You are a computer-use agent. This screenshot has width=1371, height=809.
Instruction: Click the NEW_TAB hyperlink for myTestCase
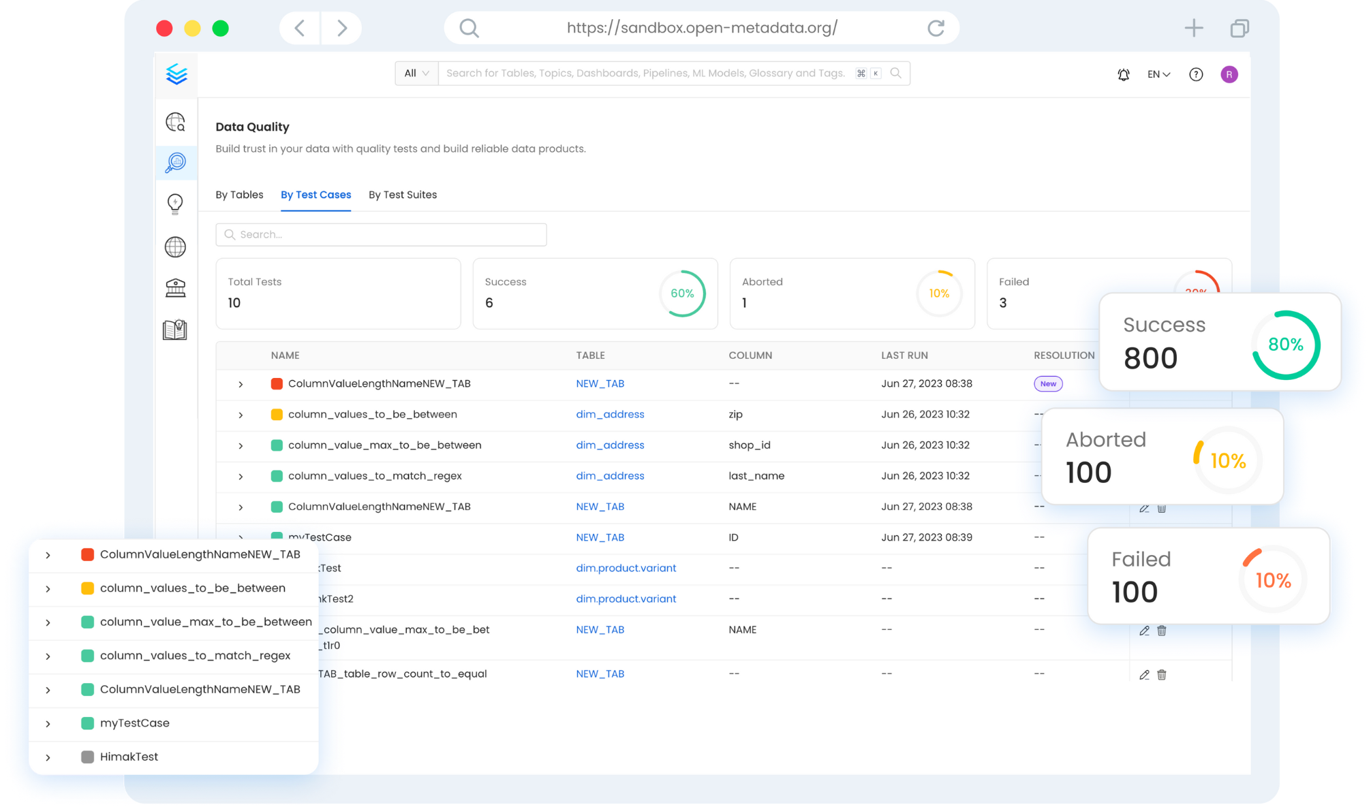click(598, 537)
